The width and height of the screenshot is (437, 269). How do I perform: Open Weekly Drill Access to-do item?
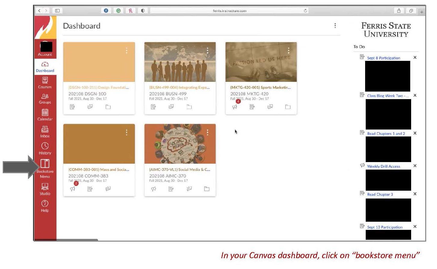[x=383, y=166]
